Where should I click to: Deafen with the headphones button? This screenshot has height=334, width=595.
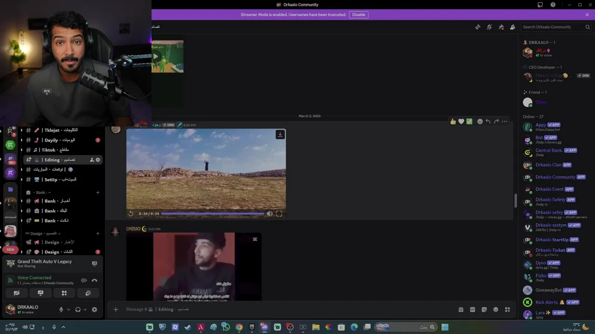click(x=78, y=309)
